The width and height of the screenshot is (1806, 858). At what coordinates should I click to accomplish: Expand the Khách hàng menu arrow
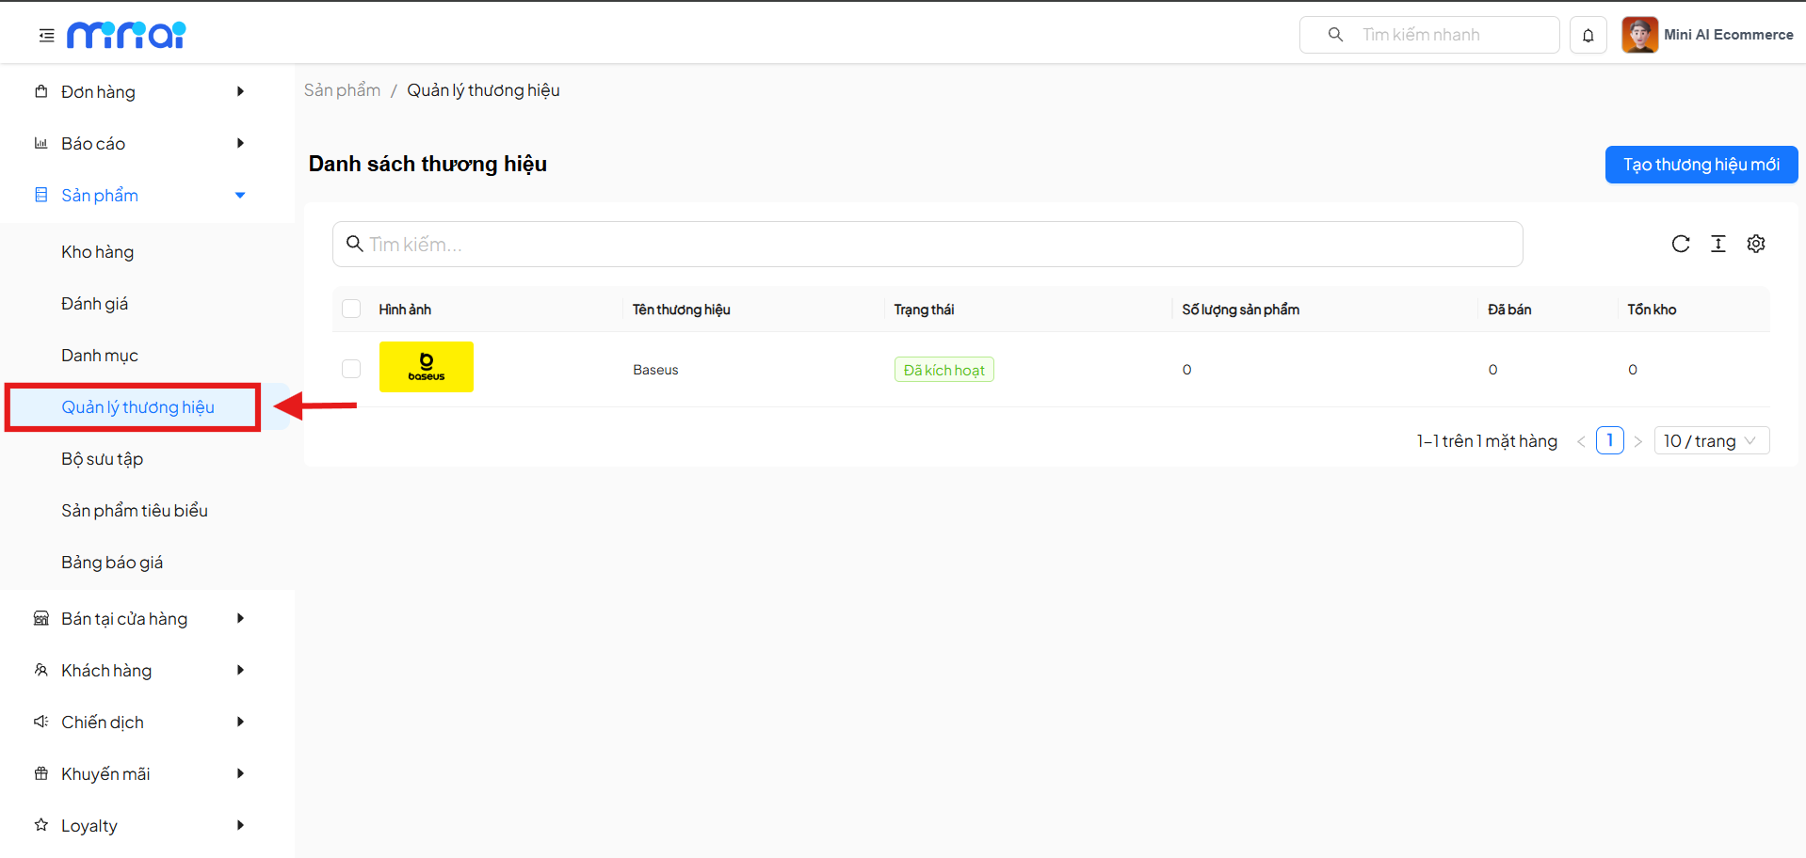[240, 670]
